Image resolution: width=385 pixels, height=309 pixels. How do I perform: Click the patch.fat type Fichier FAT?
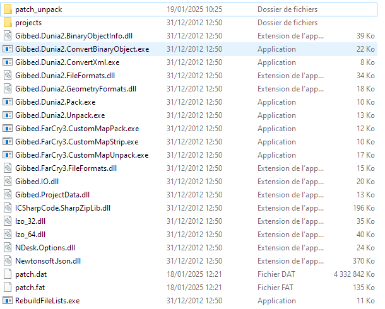275,288
